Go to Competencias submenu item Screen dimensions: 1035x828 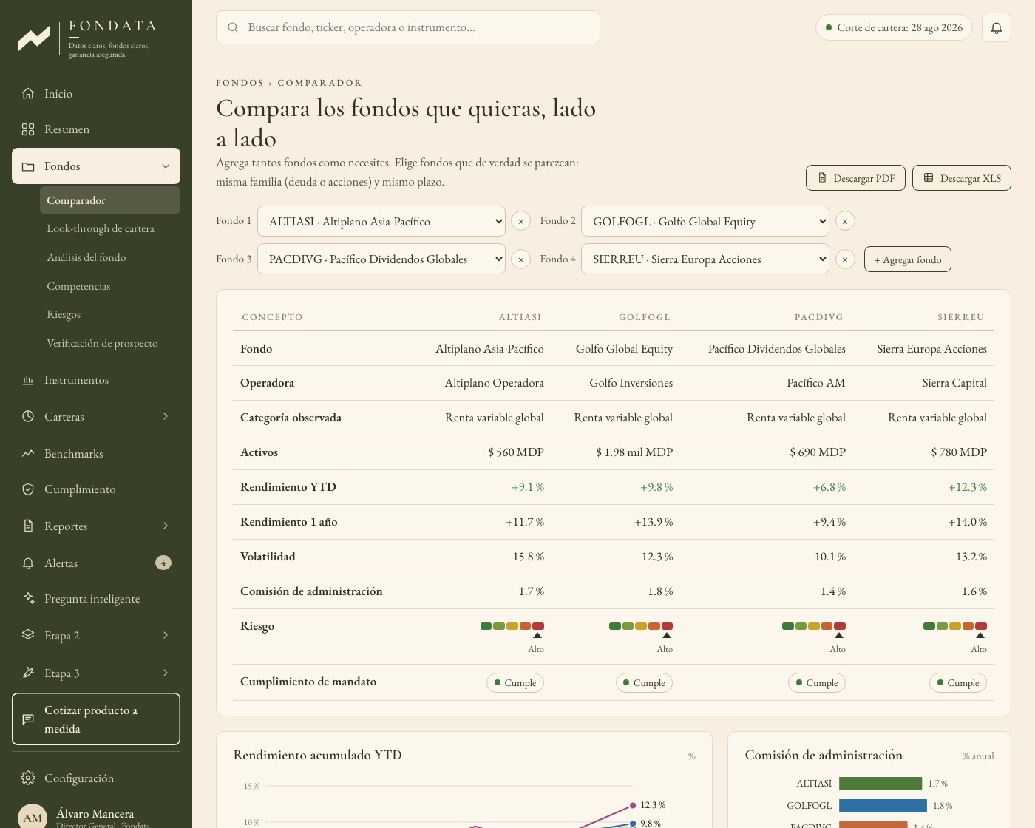click(110, 286)
